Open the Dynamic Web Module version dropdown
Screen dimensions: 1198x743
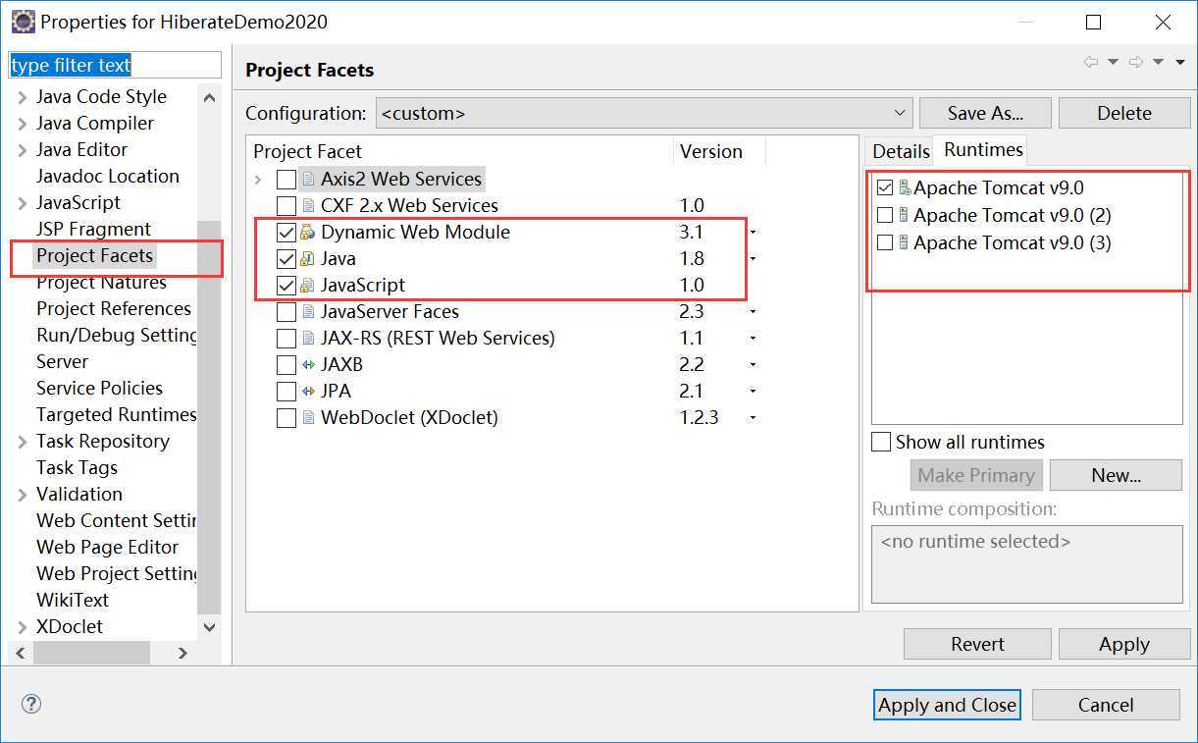(753, 233)
